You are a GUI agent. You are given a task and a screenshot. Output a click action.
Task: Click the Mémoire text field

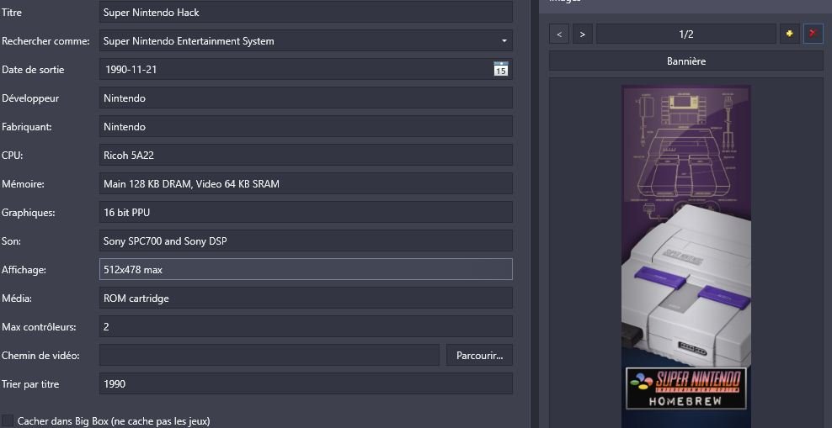coord(306,184)
